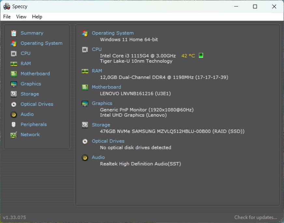Screen dimensions: 284x223
Task: Select the Optical Drives disc icon
Action: point(13,104)
